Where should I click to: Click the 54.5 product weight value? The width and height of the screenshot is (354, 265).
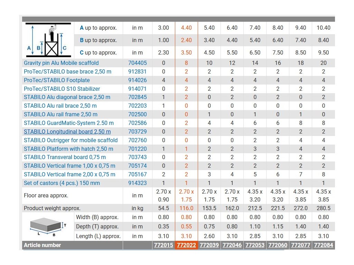pos(164,208)
